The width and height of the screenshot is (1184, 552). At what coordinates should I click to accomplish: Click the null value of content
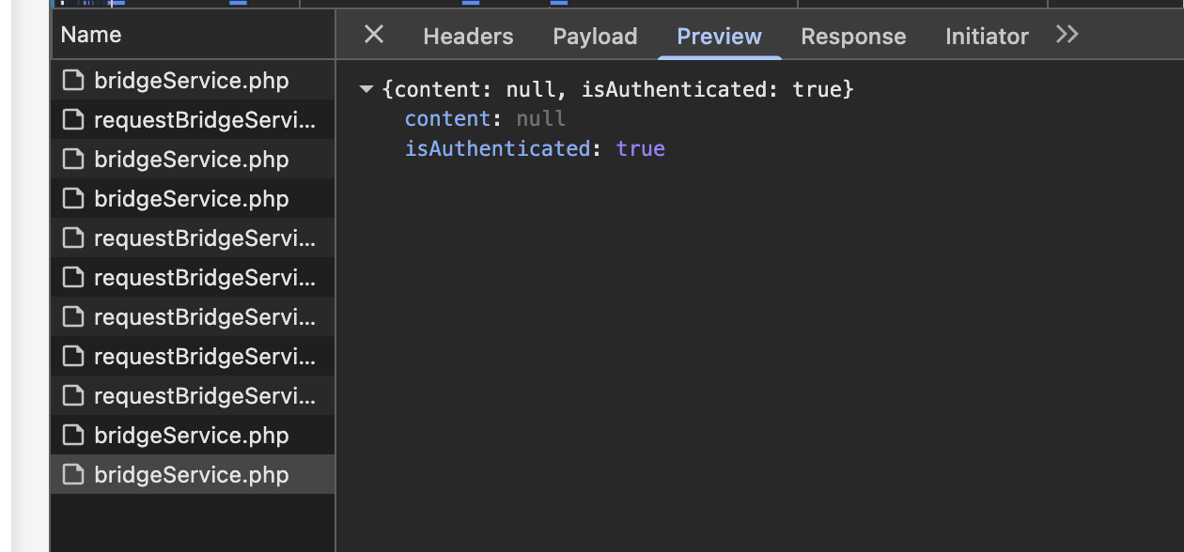click(541, 118)
